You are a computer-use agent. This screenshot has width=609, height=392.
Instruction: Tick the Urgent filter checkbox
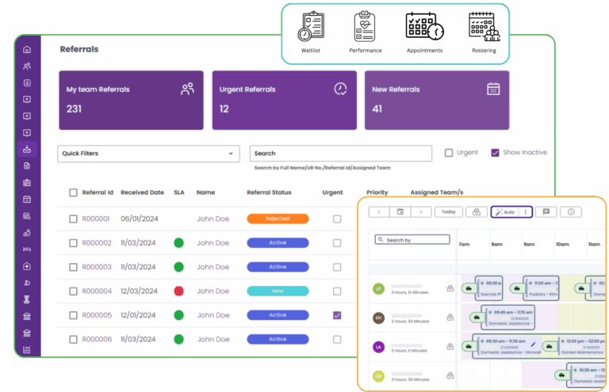[449, 153]
